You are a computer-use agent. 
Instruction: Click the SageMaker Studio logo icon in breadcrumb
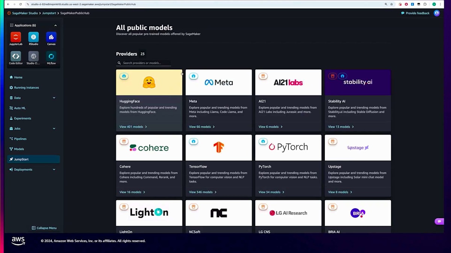coord(9,13)
